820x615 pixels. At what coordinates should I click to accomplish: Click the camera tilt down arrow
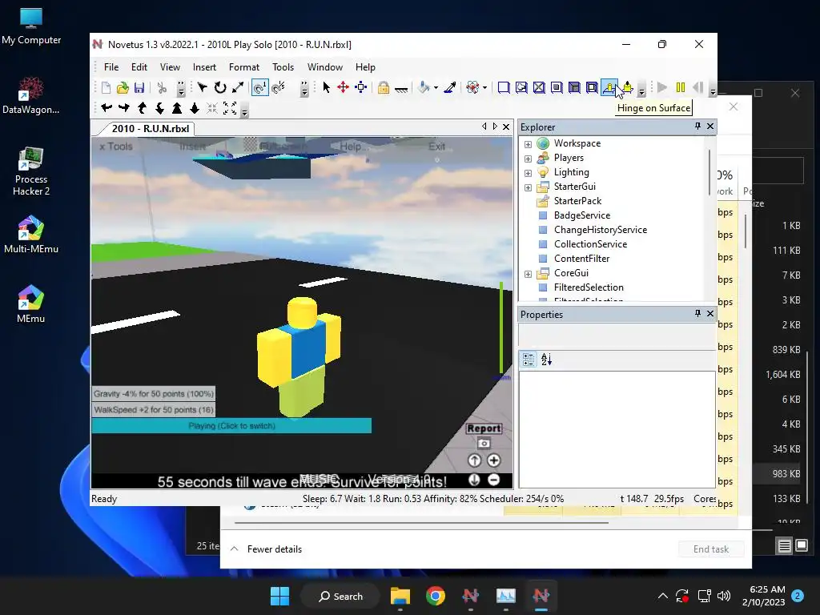pos(159,108)
